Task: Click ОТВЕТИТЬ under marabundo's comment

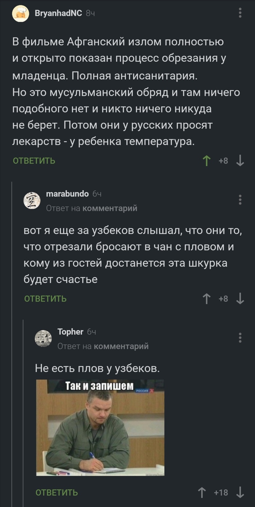Action: pyautogui.click(x=44, y=299)
